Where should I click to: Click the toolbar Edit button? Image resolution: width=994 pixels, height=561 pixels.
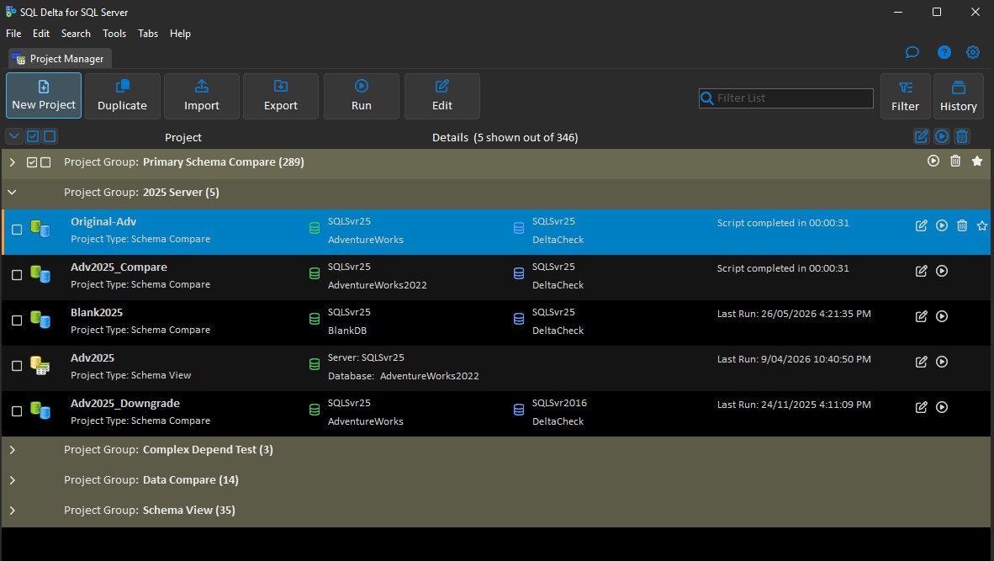441,96
